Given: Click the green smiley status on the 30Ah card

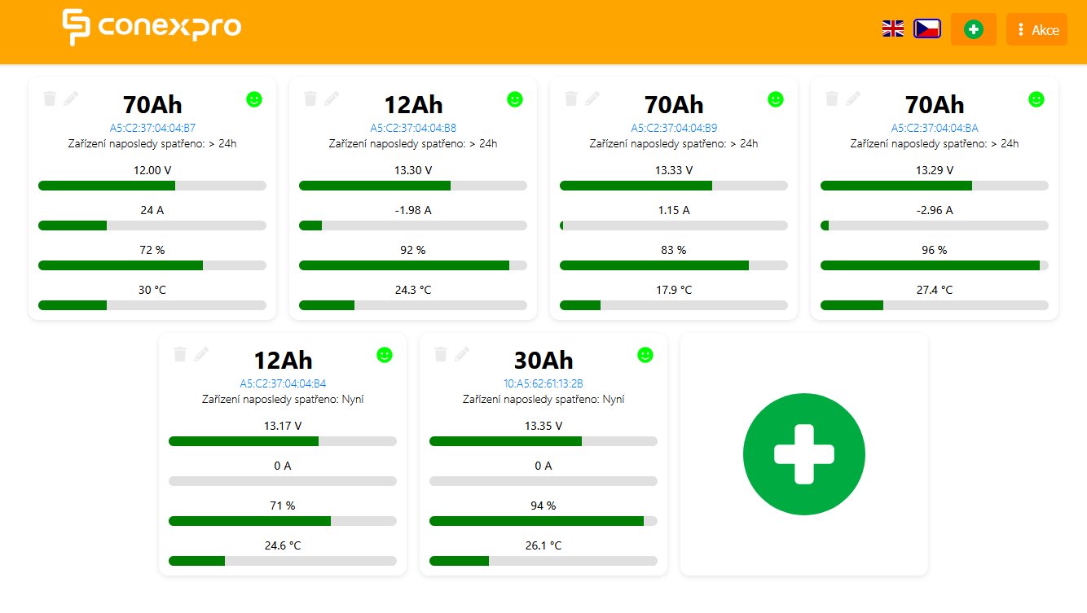Looking at the screenshot, I should pyautogui.click(x=645, y=355).
